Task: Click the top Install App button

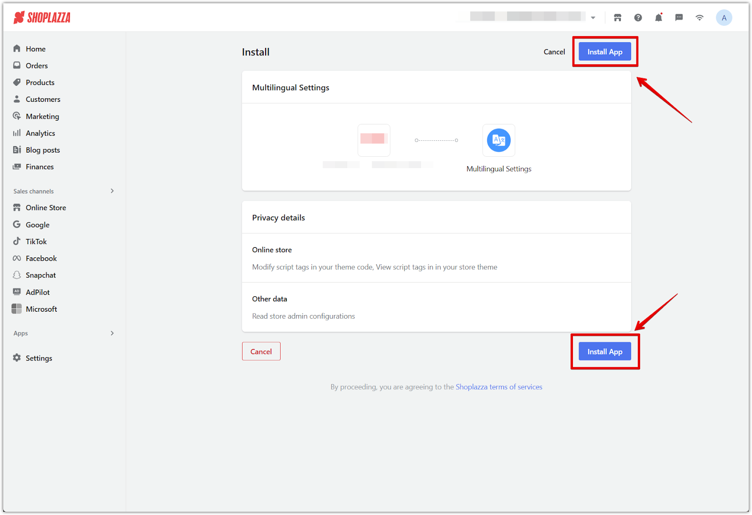Action: click(x=605, y=52)
